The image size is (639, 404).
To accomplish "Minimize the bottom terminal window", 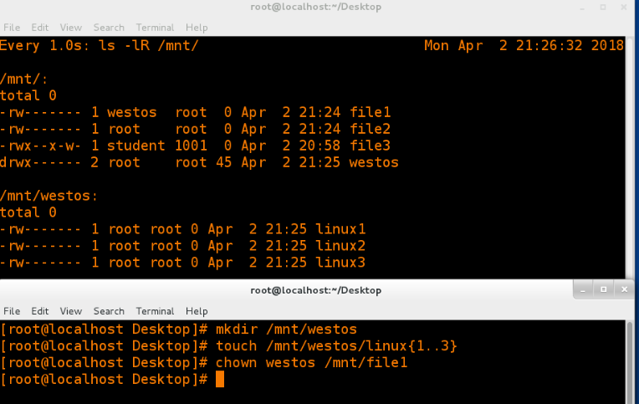I will 583,289.
